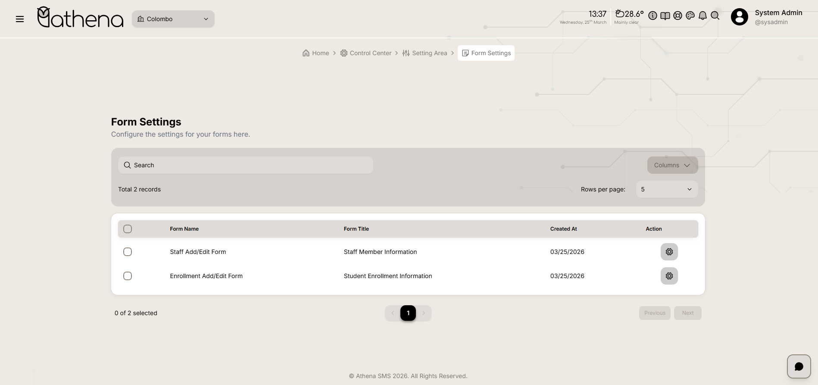Select the Enrollment Add/Edit Form row checkbox
This screenshot has width=818, height=385.
click(128, 276)
